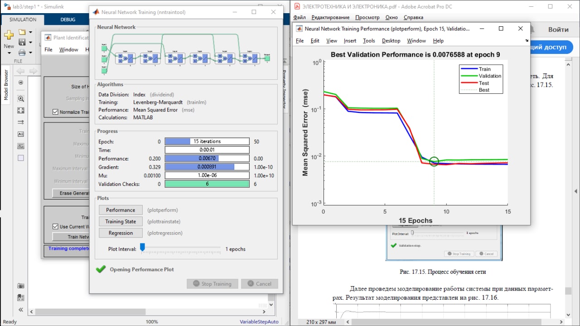580x326 pixels.
Task: Click the 100% zoom status text
Action: pyautogui.click(x=152, y=321)
